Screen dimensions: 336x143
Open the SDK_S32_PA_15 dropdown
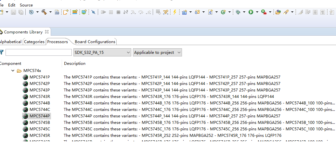tap(102, 53)
